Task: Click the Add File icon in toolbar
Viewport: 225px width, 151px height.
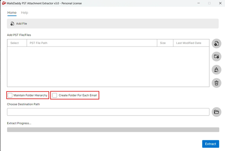Action: [12, 24]
